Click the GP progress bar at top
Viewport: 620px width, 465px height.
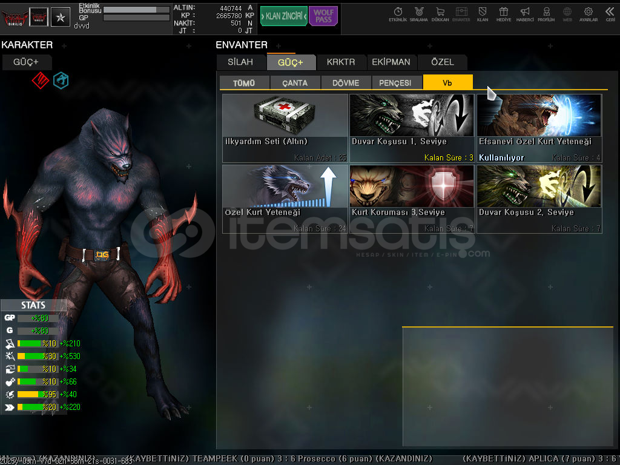pos(136,18)
